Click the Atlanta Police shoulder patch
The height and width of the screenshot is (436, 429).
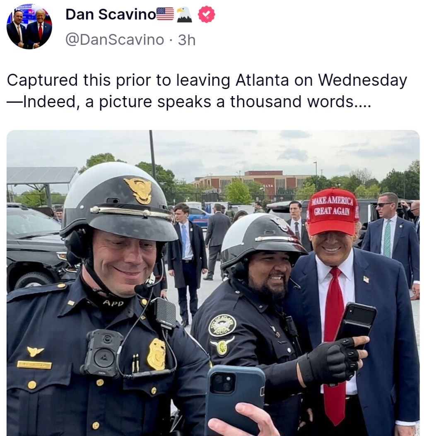coord(222,325)
